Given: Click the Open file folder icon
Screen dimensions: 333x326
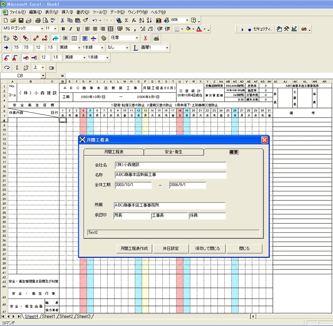Looking at the screenshot, I should tap(13, 20).
